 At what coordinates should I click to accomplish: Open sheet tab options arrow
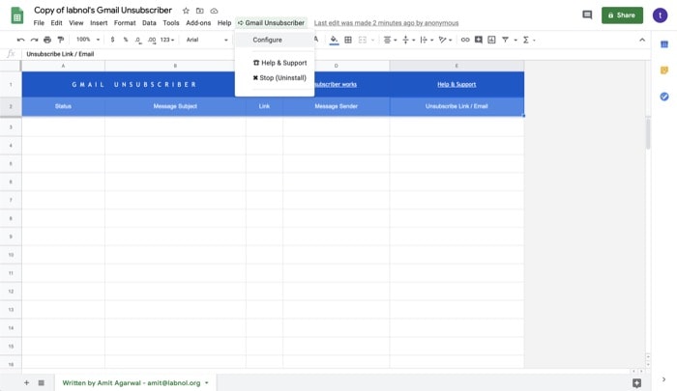[x=207, y=383]
